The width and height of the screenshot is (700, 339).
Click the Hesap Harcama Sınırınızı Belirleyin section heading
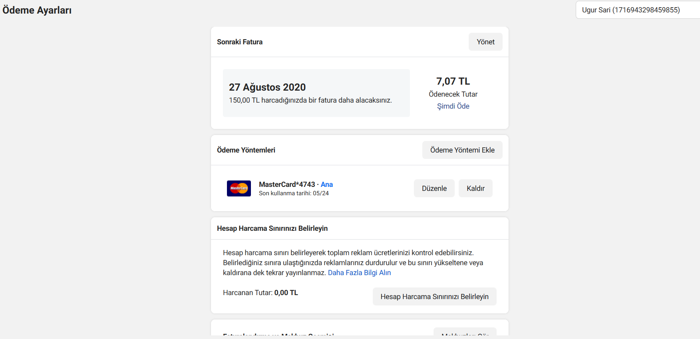[x=272, y=228]
